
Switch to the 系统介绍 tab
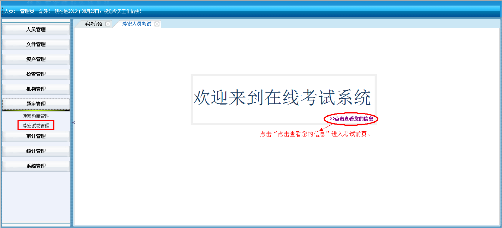pos(93,24)
